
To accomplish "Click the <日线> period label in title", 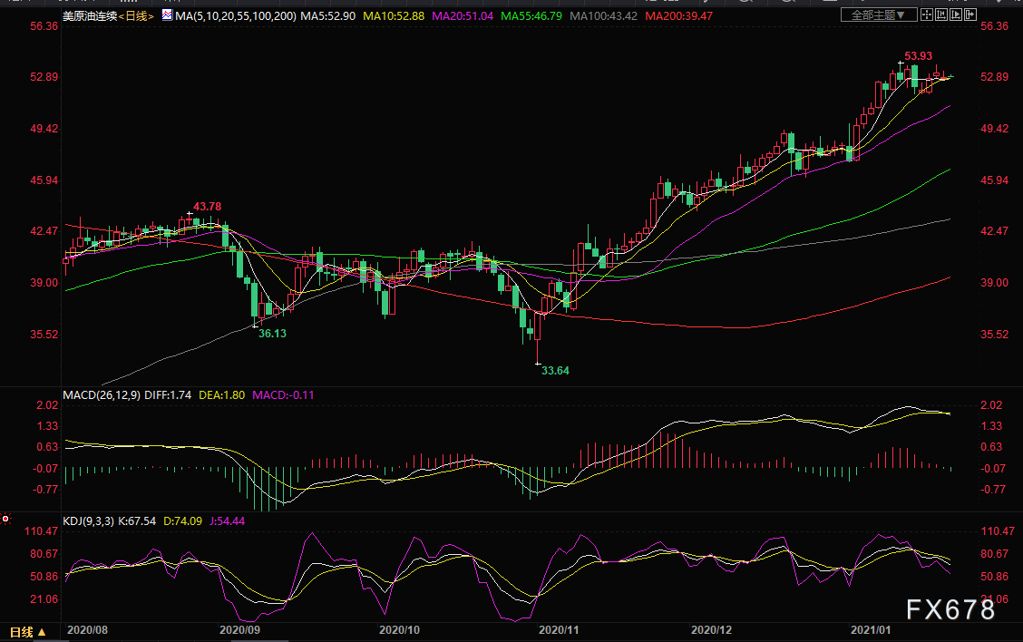I will 136,15.
